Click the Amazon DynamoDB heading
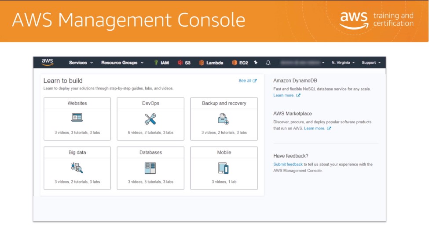Viewport: 429px width, 240px height. click(x=295, y=81)
